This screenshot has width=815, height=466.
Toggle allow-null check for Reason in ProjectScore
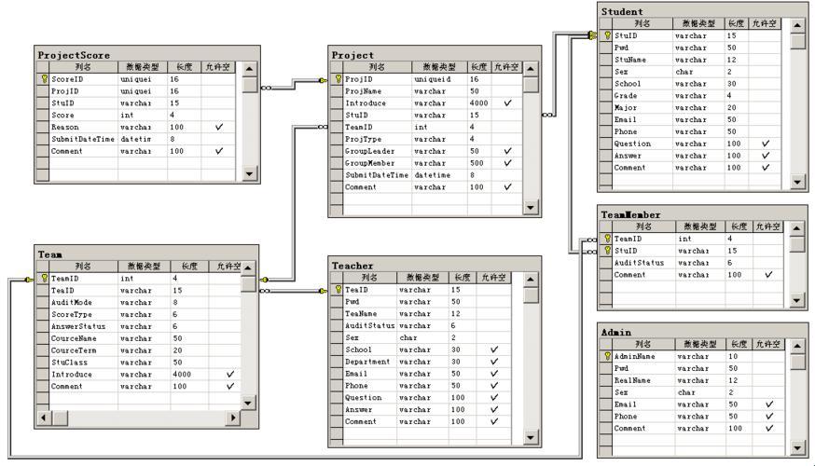(x=219, y=127)
